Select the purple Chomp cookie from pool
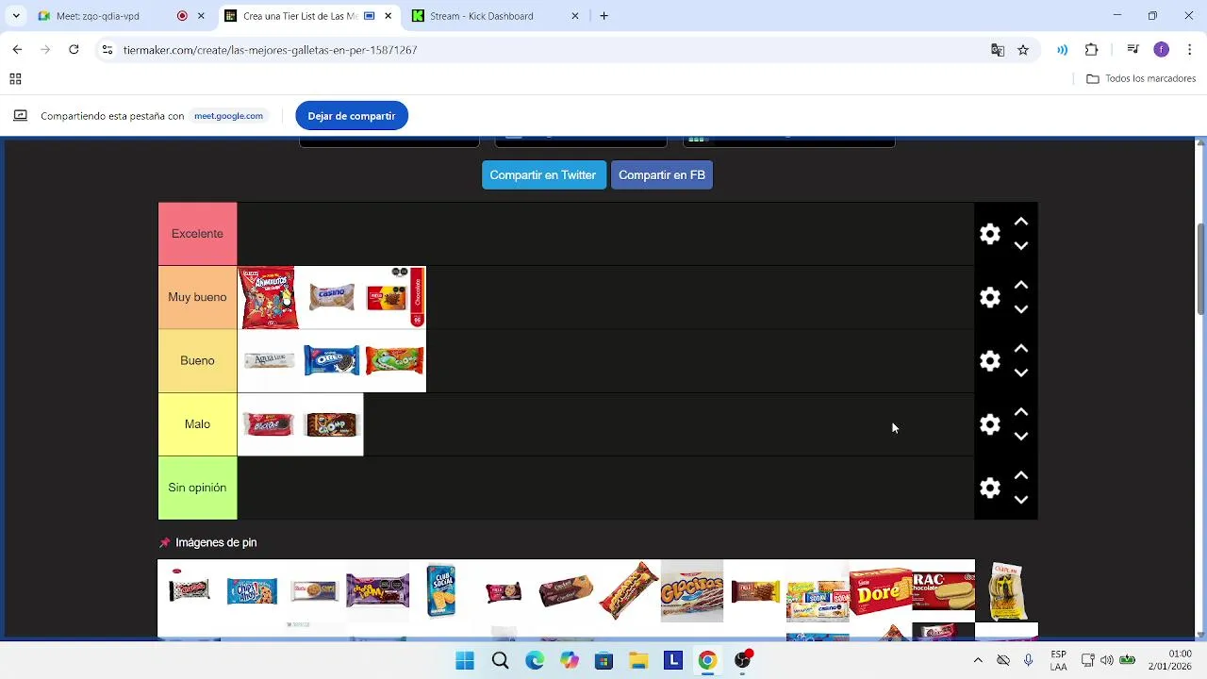The height and width of the screenshot is (679, 1207). coord(377,591)
